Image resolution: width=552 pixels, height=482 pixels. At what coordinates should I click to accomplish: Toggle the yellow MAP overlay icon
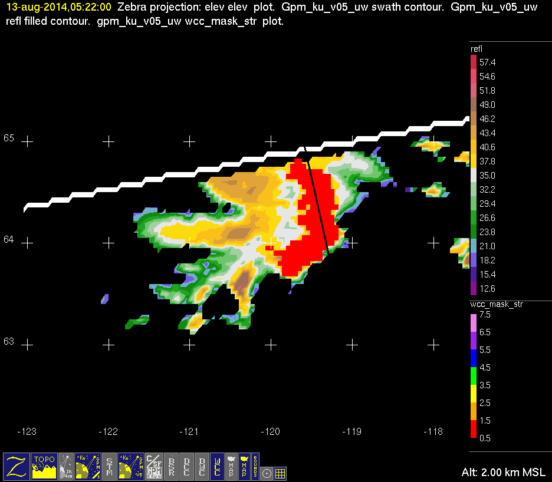point(244,466)
